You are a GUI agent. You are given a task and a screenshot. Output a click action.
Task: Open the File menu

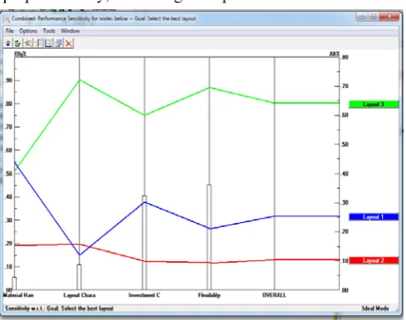click(10, 31)
